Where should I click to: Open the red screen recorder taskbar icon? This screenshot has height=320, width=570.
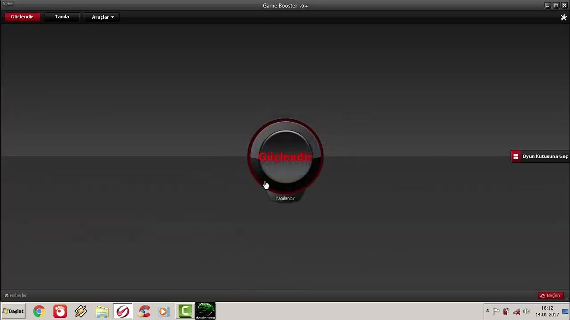coord(60,312)
